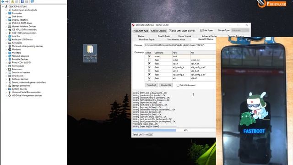This screenshot has height=165, width=293.
Task: Expand the Smart card readers node
Action: tap(6, 72)
